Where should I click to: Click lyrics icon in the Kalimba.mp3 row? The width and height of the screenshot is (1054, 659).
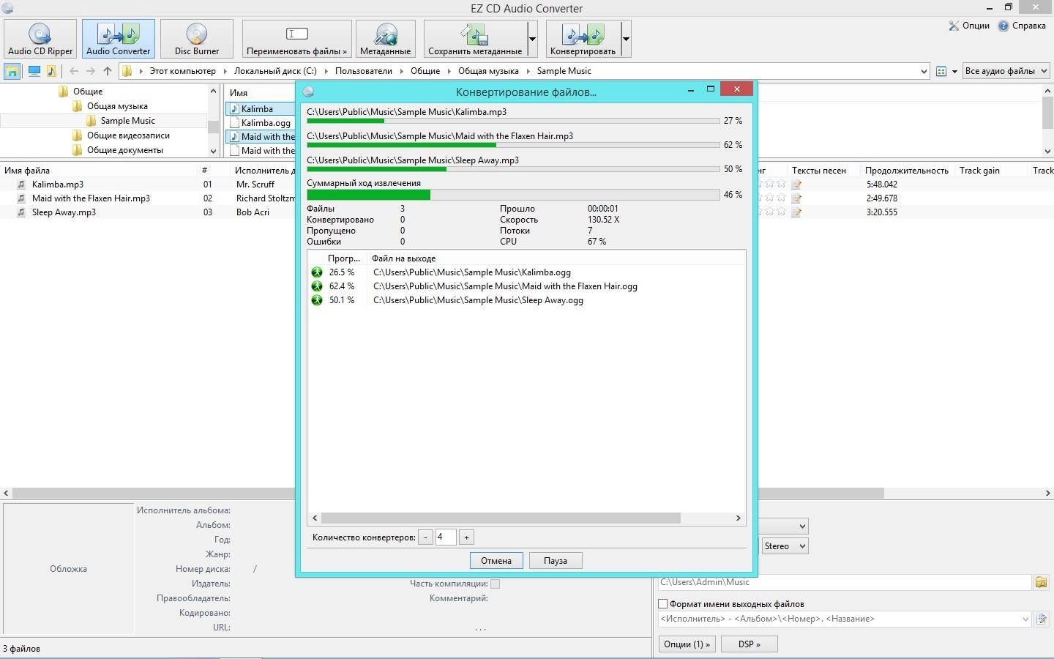pos(796,185)
